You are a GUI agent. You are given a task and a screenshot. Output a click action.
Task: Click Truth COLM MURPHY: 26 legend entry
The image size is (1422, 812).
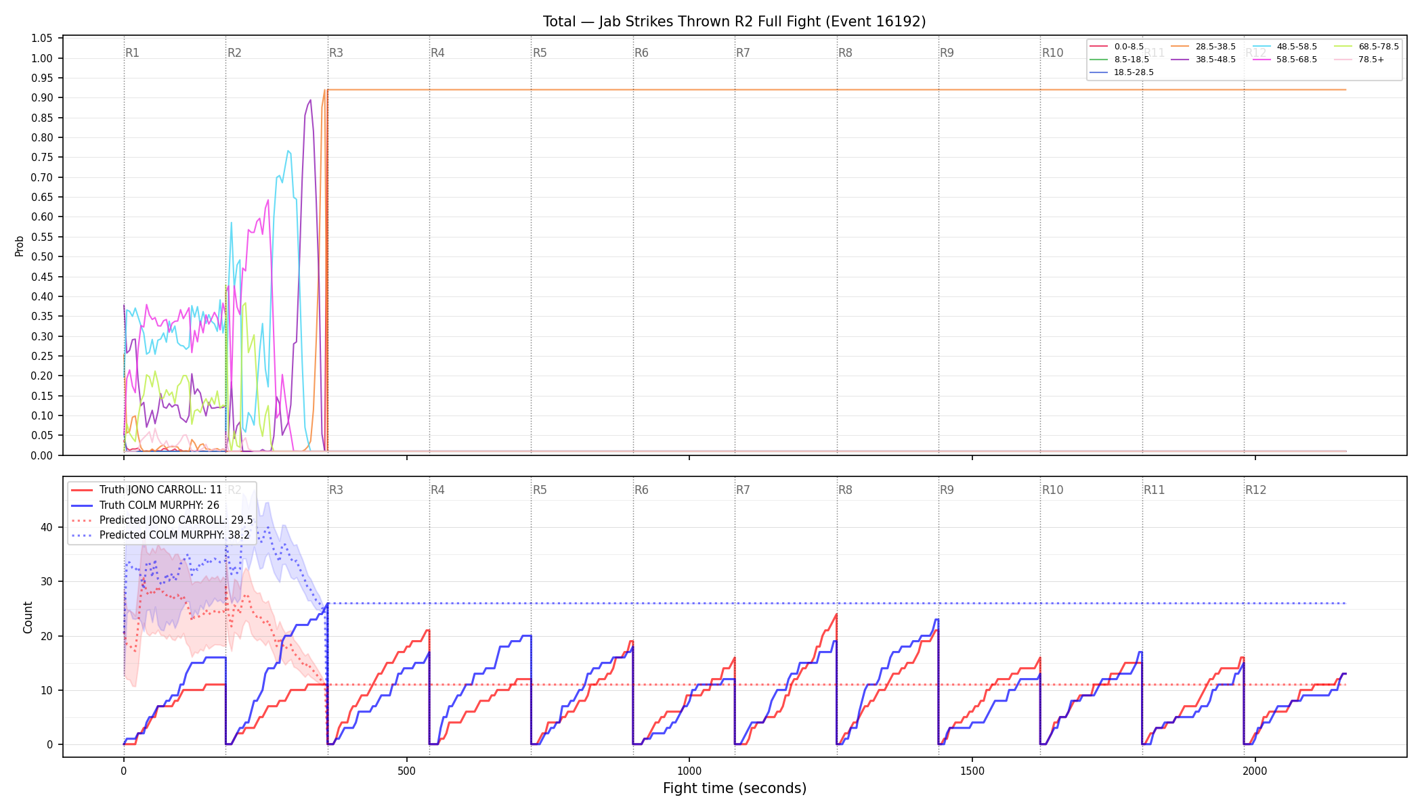pos(146,505)
